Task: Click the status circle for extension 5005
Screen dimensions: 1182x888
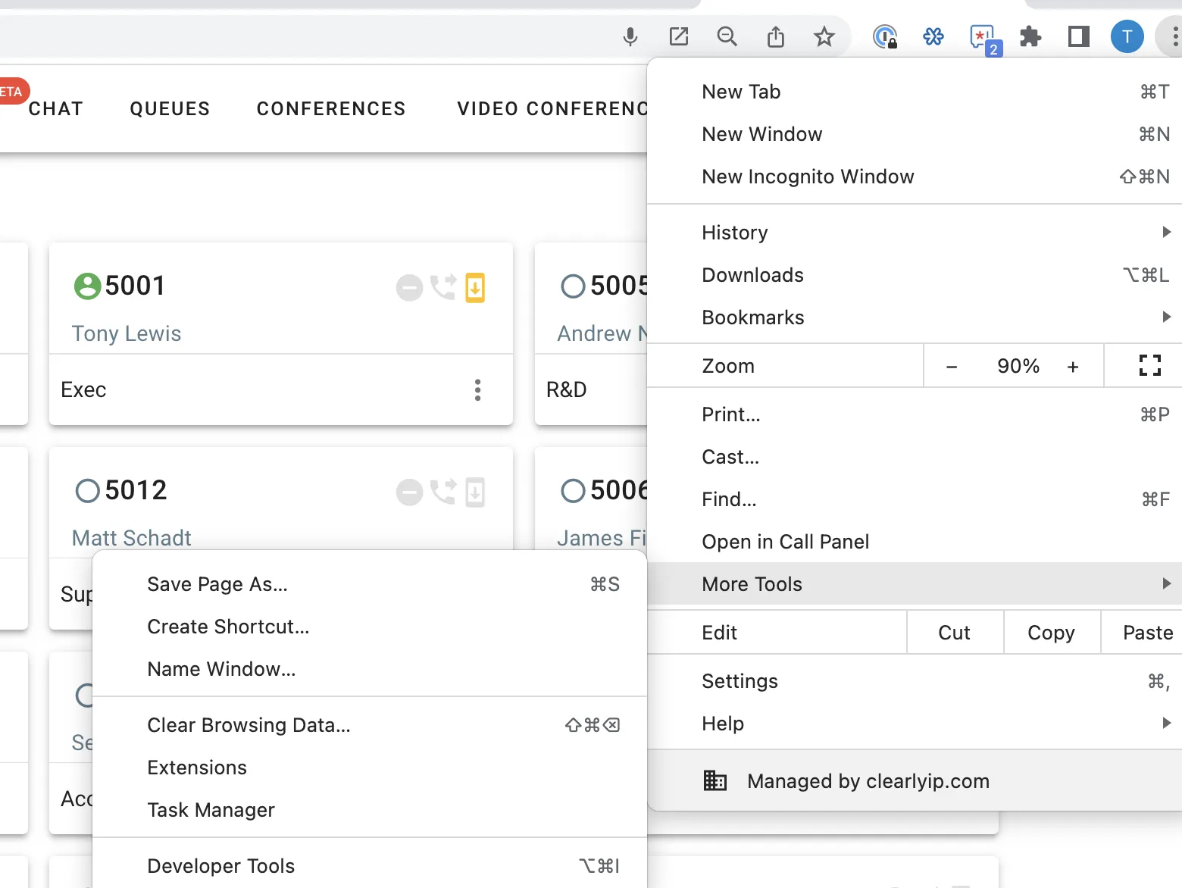Action: [573, 286]
